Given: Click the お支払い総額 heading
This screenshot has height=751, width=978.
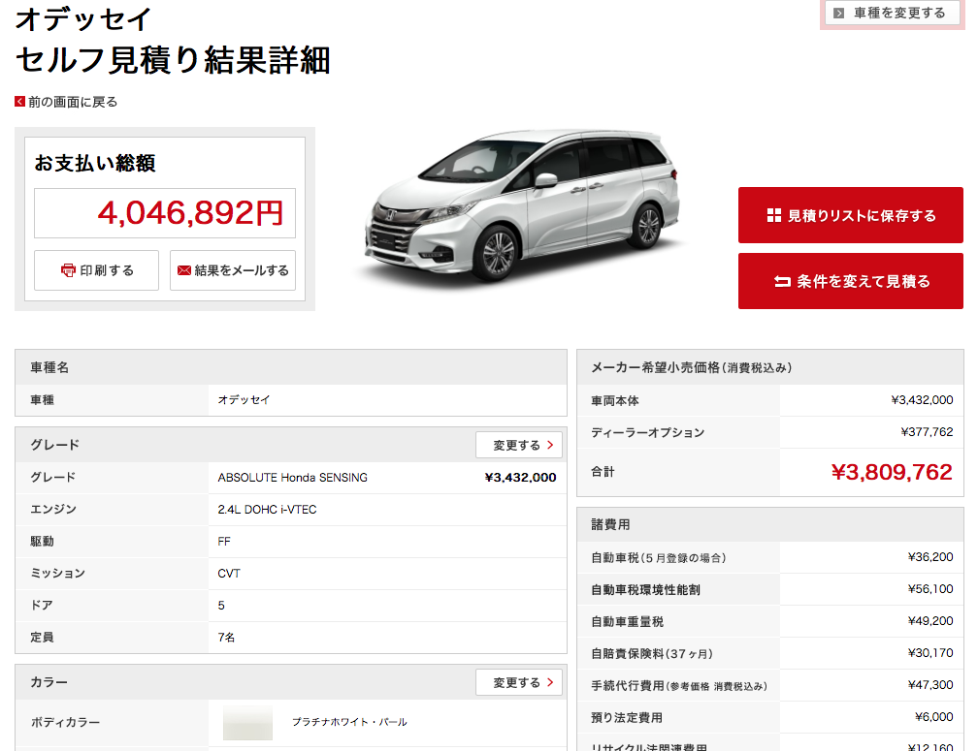Looking at the screenshot, I should click(x=95, y=163).
